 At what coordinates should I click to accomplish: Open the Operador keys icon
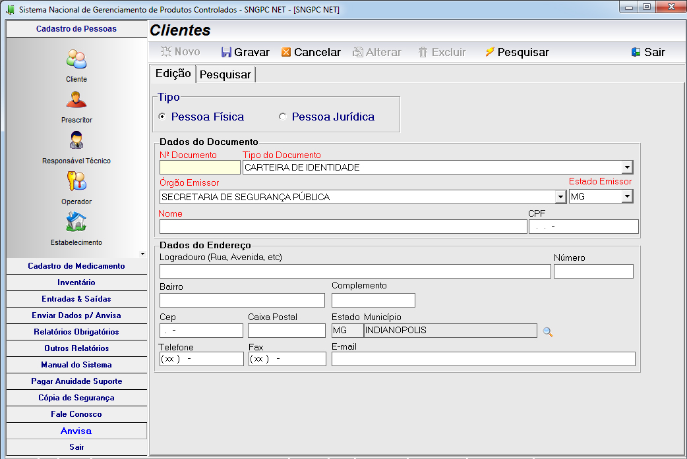point(76,182)
